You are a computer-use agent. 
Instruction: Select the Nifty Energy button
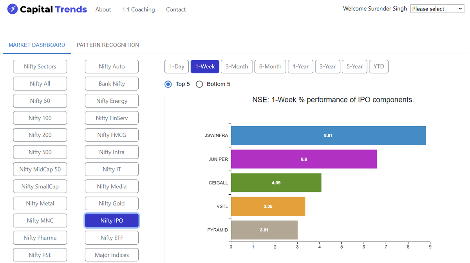[x=112, y=101]
